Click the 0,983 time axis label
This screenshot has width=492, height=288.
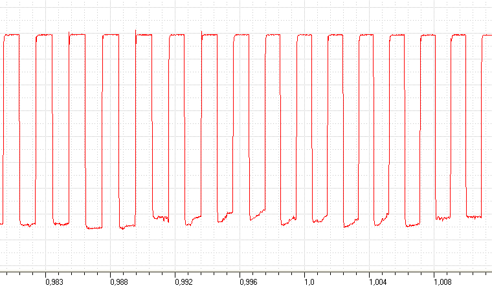pos(54,282)
